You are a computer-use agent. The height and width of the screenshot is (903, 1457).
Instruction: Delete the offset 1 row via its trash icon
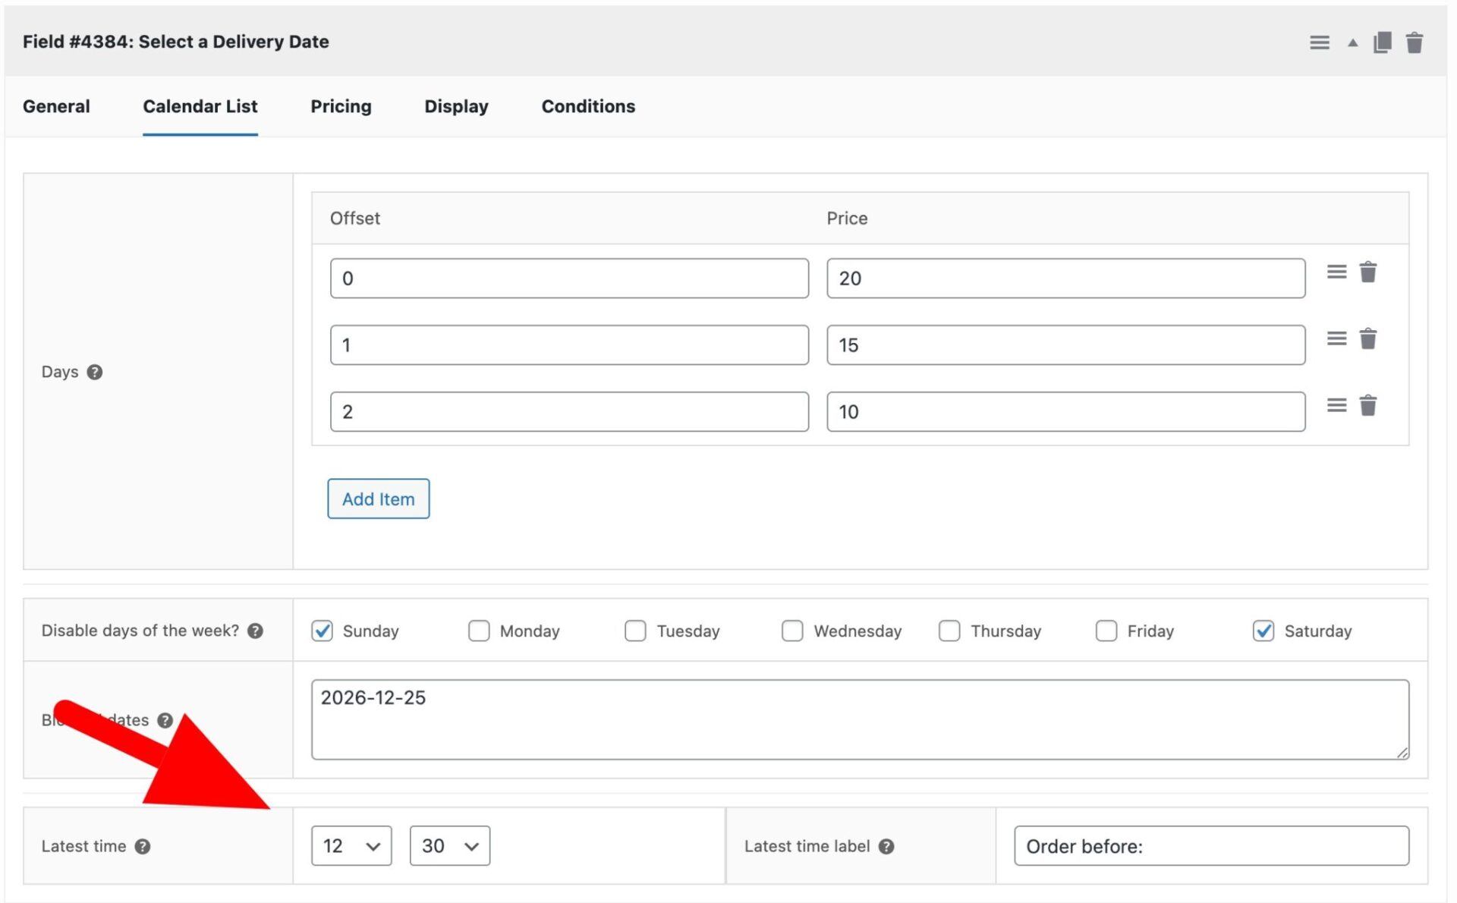click(1368, 339)
